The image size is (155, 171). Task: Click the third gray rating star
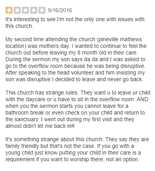coord(26,10)
